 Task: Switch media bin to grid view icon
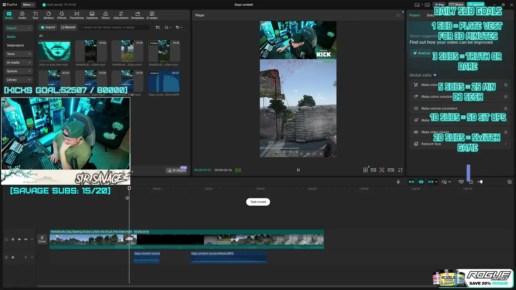(158, 27)
